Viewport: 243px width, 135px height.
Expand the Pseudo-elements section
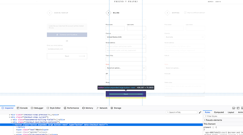(x=205, y=120)
